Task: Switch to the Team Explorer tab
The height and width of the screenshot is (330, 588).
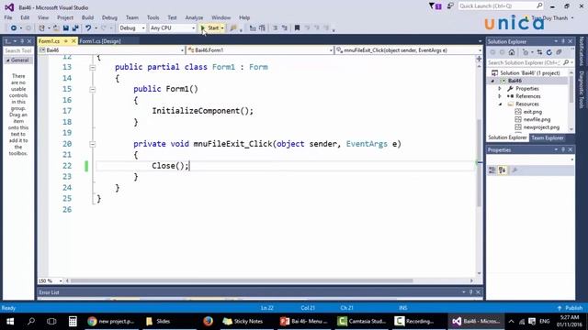Action: pyautogui.click(x=548, y=137)
